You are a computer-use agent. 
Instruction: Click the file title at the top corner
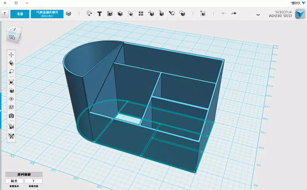[295, 3]
